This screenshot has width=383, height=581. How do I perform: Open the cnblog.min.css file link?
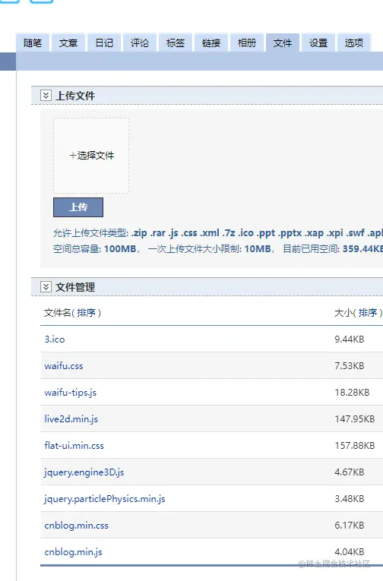click(77, 526)
